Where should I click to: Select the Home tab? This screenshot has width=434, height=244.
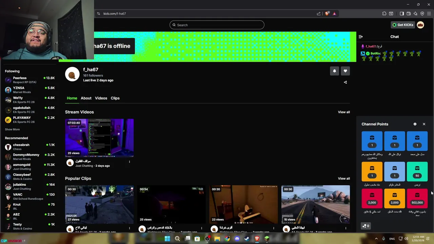click(72, 98)
